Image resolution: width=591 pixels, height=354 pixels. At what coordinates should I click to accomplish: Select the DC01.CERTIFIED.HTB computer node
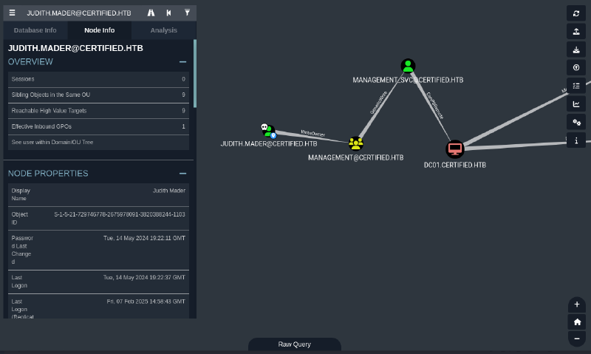[455, 149]
